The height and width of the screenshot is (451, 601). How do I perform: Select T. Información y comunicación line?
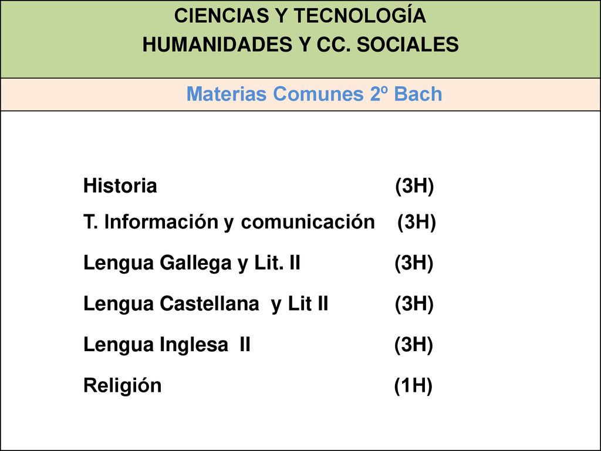tap(229, 222)
